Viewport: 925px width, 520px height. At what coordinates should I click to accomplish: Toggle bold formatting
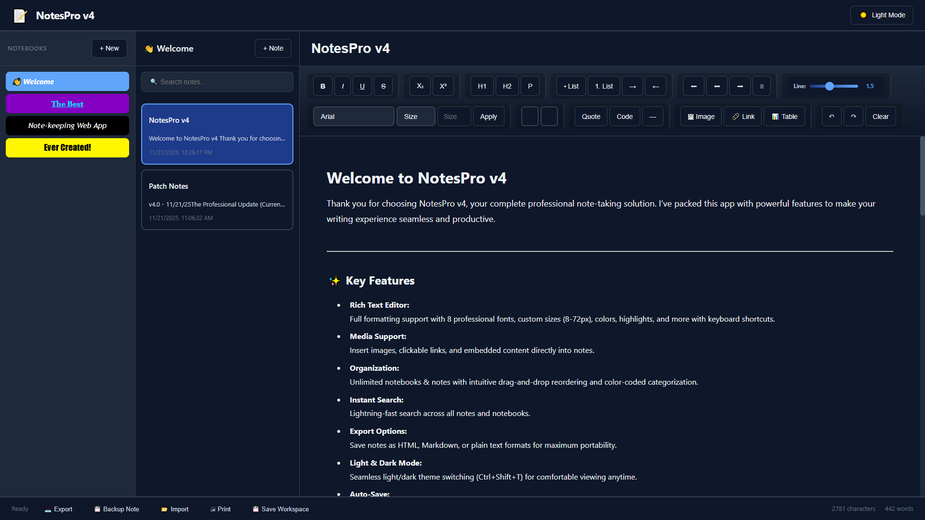point(322,86)
